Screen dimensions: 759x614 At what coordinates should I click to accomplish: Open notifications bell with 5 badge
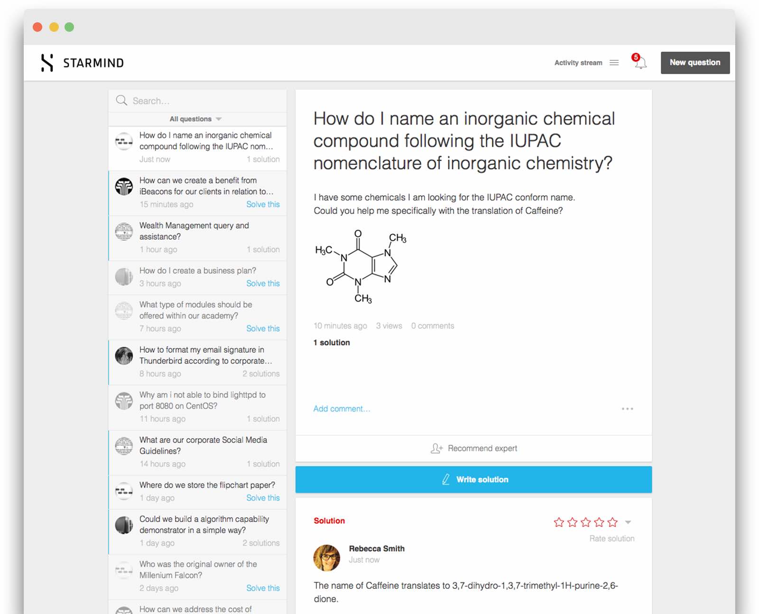coord(639,62)
